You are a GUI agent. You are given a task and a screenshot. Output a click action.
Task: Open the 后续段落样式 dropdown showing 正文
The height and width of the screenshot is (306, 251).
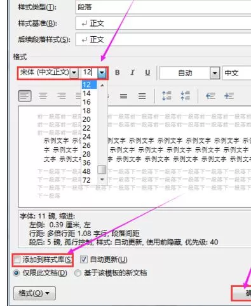coord(163,39)
